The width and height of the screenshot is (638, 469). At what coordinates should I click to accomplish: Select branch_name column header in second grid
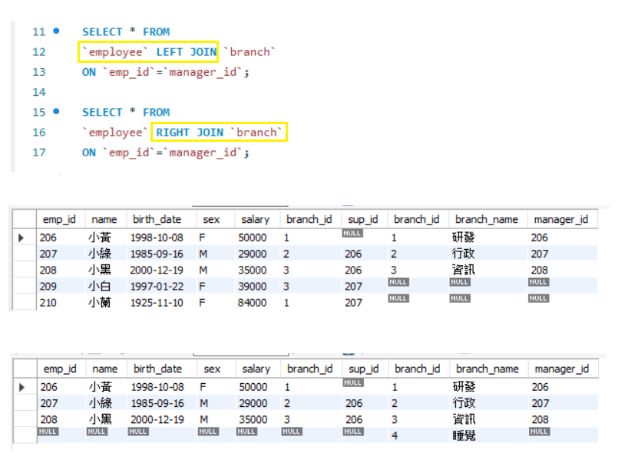488,369
